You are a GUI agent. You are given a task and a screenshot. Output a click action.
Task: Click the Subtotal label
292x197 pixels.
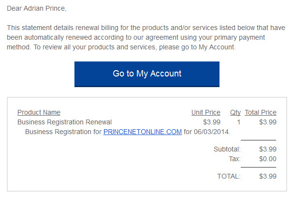(x=227, y=149)
